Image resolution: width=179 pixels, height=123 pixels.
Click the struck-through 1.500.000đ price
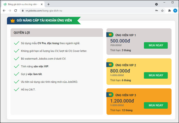coord(117,105)
